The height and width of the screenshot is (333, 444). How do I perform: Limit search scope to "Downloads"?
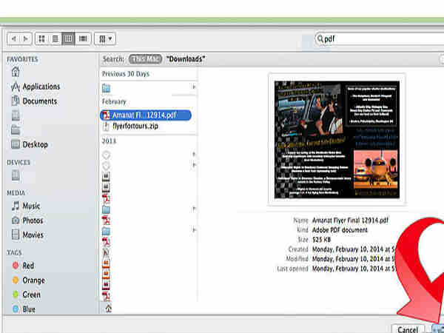[x=186, y=58]
